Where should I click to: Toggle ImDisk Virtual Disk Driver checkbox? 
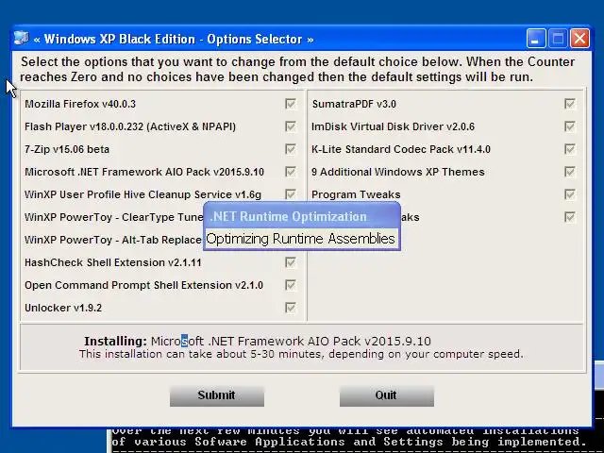tap(570, 126)
